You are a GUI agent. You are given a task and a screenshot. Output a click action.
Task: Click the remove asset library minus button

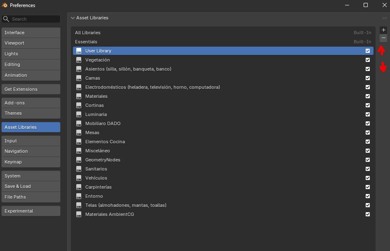(x=383, y=38)
